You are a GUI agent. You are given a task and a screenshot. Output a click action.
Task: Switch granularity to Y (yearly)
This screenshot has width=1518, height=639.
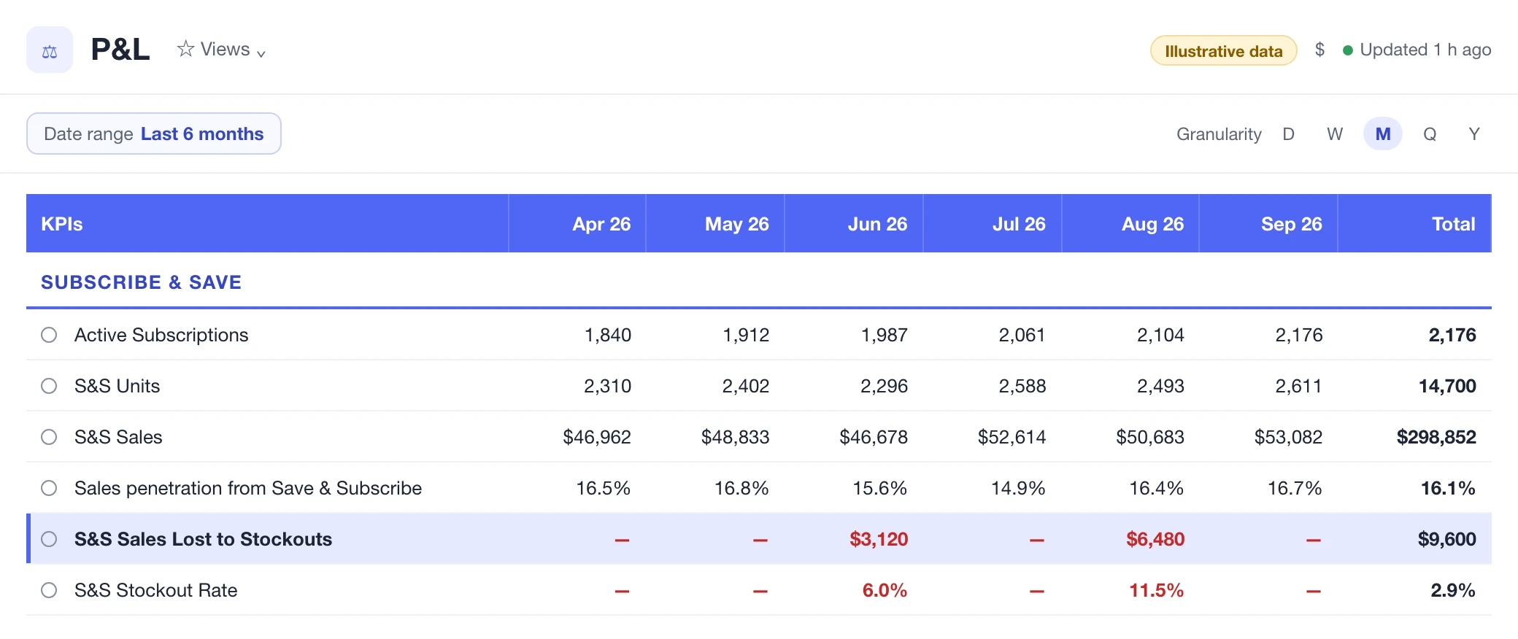(x=1474, y=134)
